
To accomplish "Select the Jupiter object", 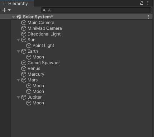I will [x=35, y=97].
